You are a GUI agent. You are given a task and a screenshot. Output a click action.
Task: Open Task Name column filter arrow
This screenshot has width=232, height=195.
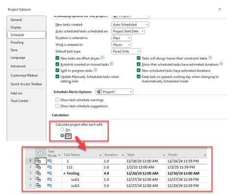click(100, 155)
